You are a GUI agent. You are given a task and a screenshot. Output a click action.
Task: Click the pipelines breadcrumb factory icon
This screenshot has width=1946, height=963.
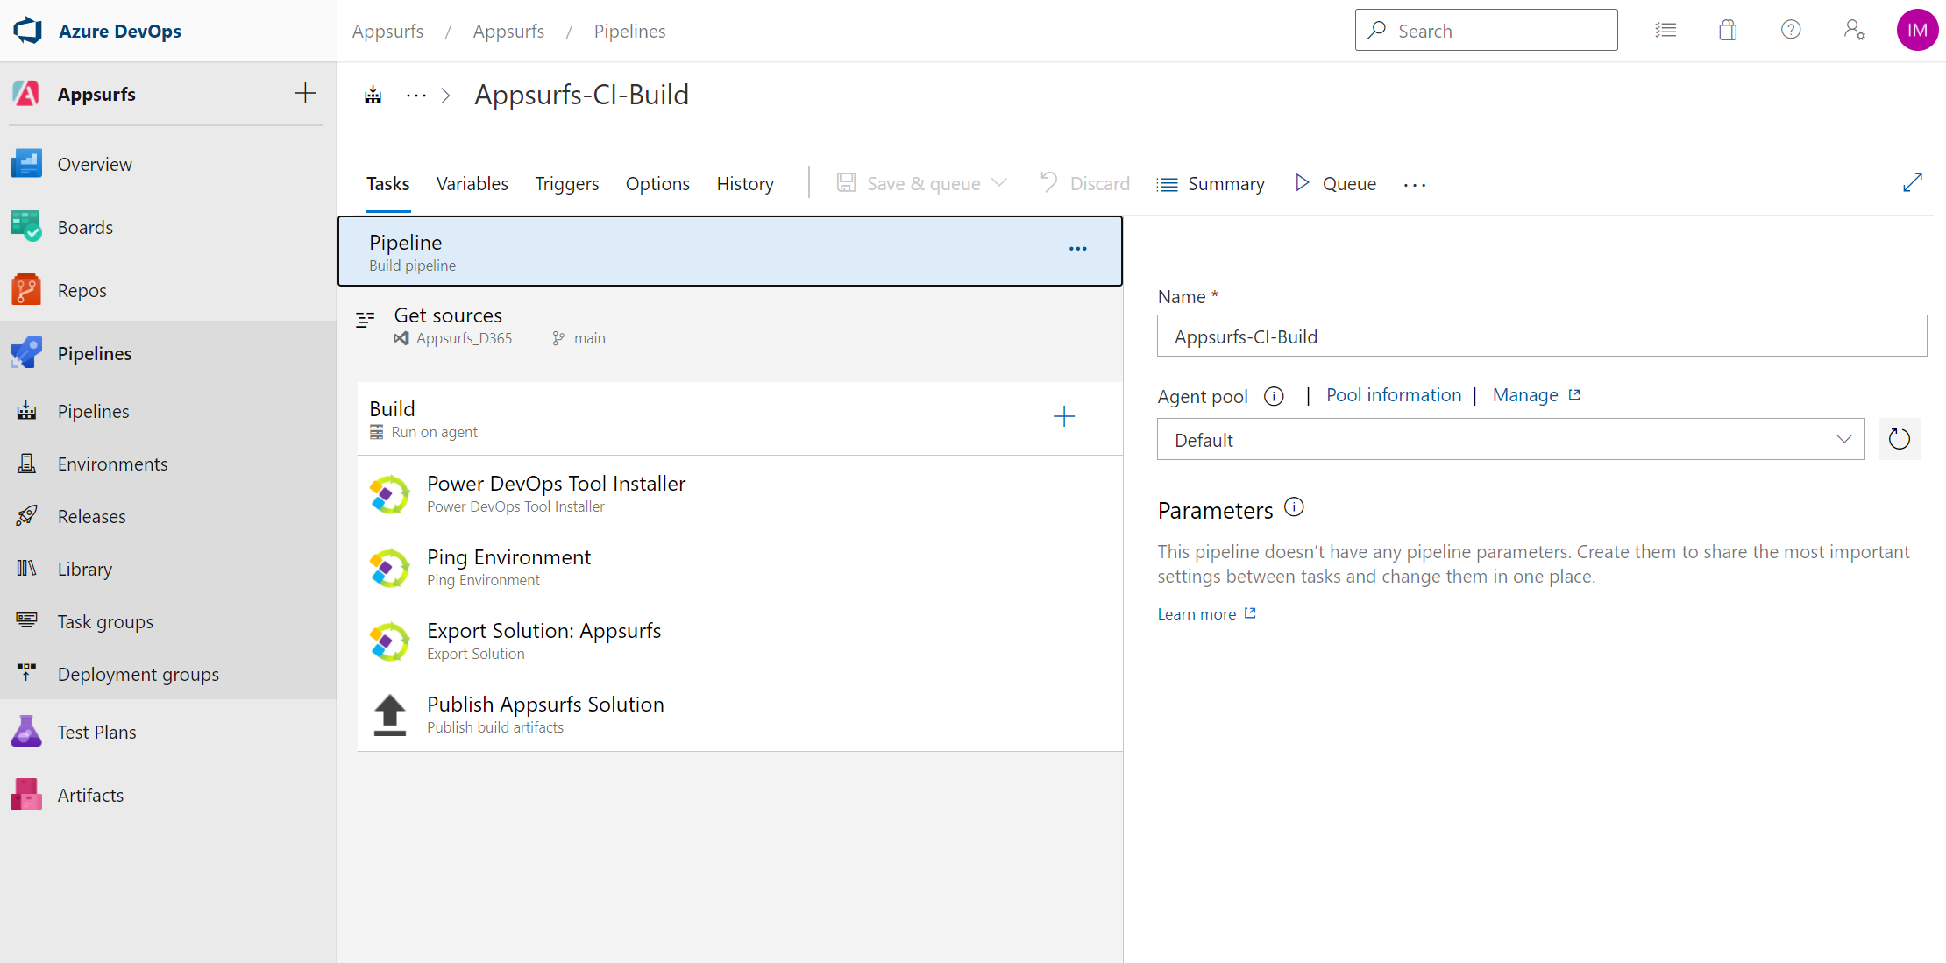(x=373, y=95)
